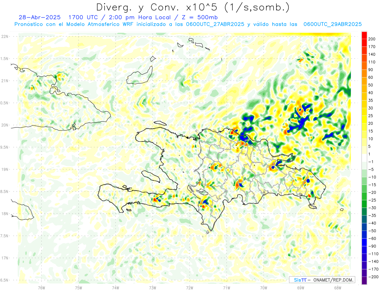This screenshot has width=379, height=292.
Task: Click the "18N" latitude label
Action: click(x=5, y=214)
